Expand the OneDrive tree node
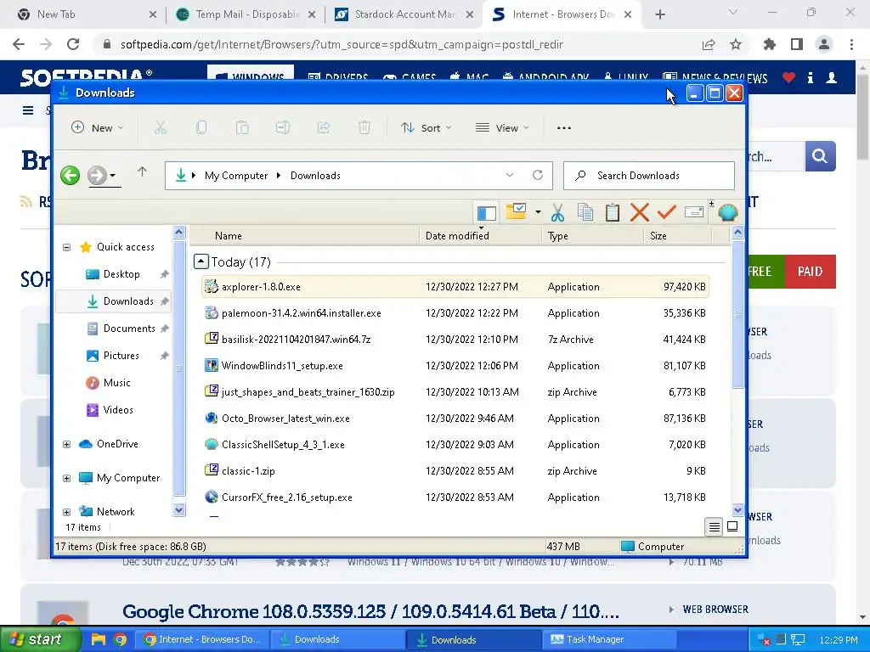Viewport: 870px width, 652px height. 66,444
